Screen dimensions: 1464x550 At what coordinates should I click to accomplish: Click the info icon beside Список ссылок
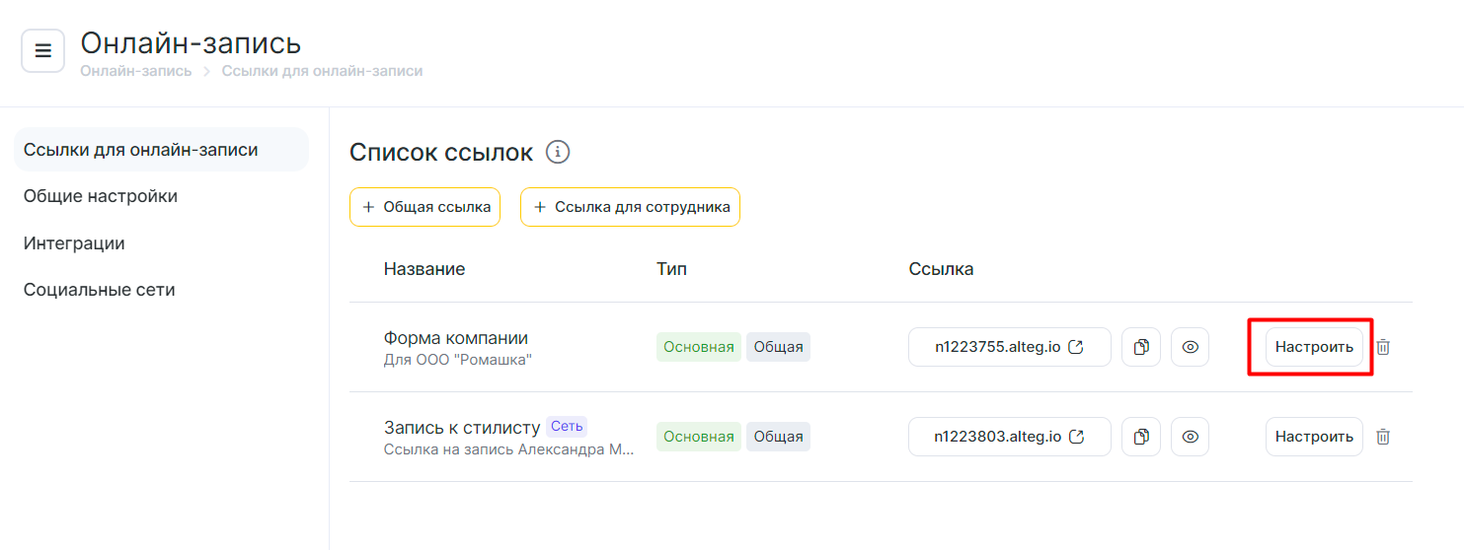[558, 152]
